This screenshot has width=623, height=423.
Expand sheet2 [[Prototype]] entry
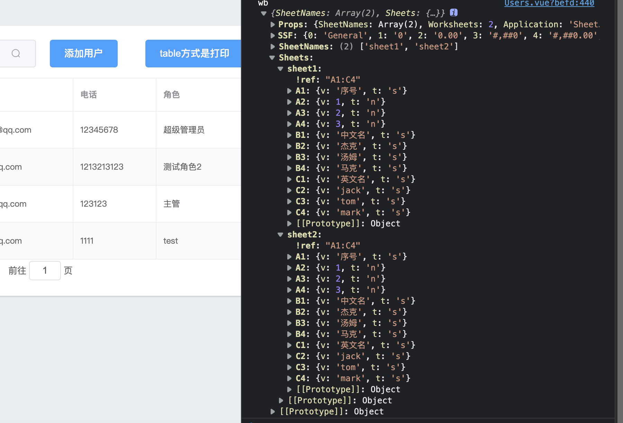(289, 389)
